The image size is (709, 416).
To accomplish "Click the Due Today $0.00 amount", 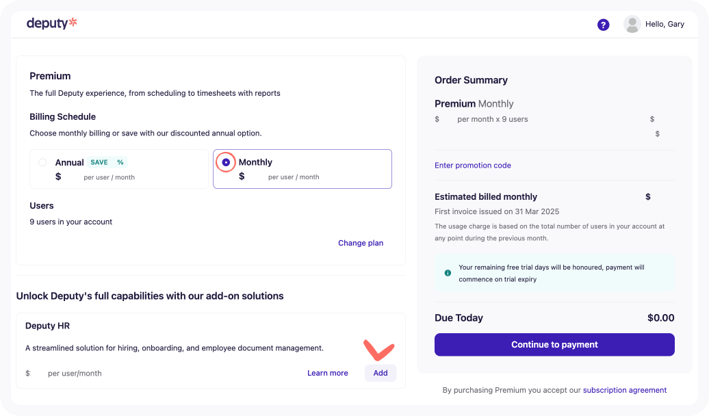I will pos(660,318).
